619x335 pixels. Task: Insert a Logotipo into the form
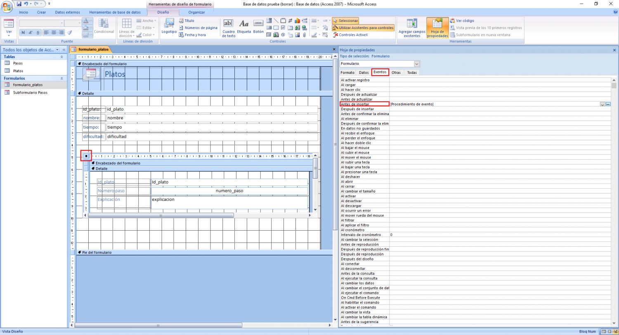tap(169, 26)
